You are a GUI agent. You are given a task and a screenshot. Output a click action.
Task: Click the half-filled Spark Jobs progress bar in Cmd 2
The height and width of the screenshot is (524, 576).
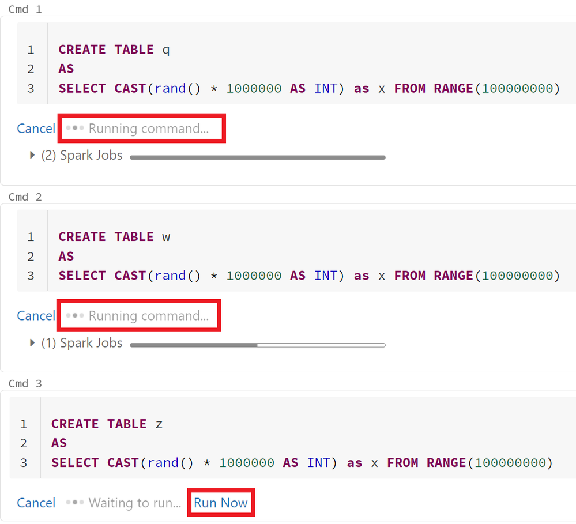(257, 345)
